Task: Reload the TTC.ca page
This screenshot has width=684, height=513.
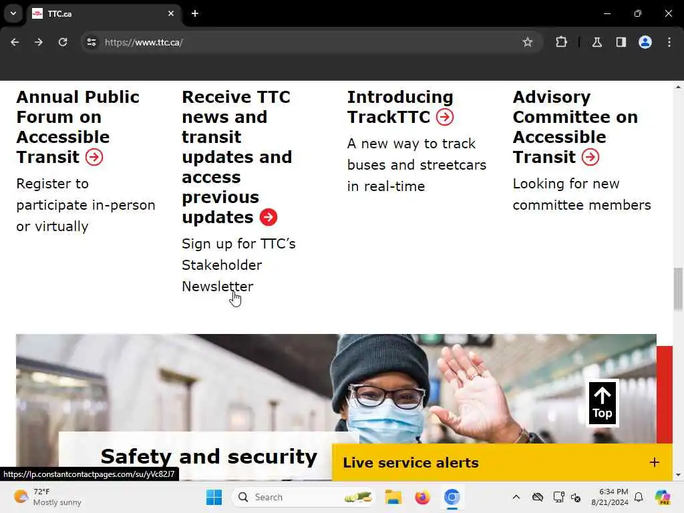Action: pyautogui.click(x=63, y=42)
